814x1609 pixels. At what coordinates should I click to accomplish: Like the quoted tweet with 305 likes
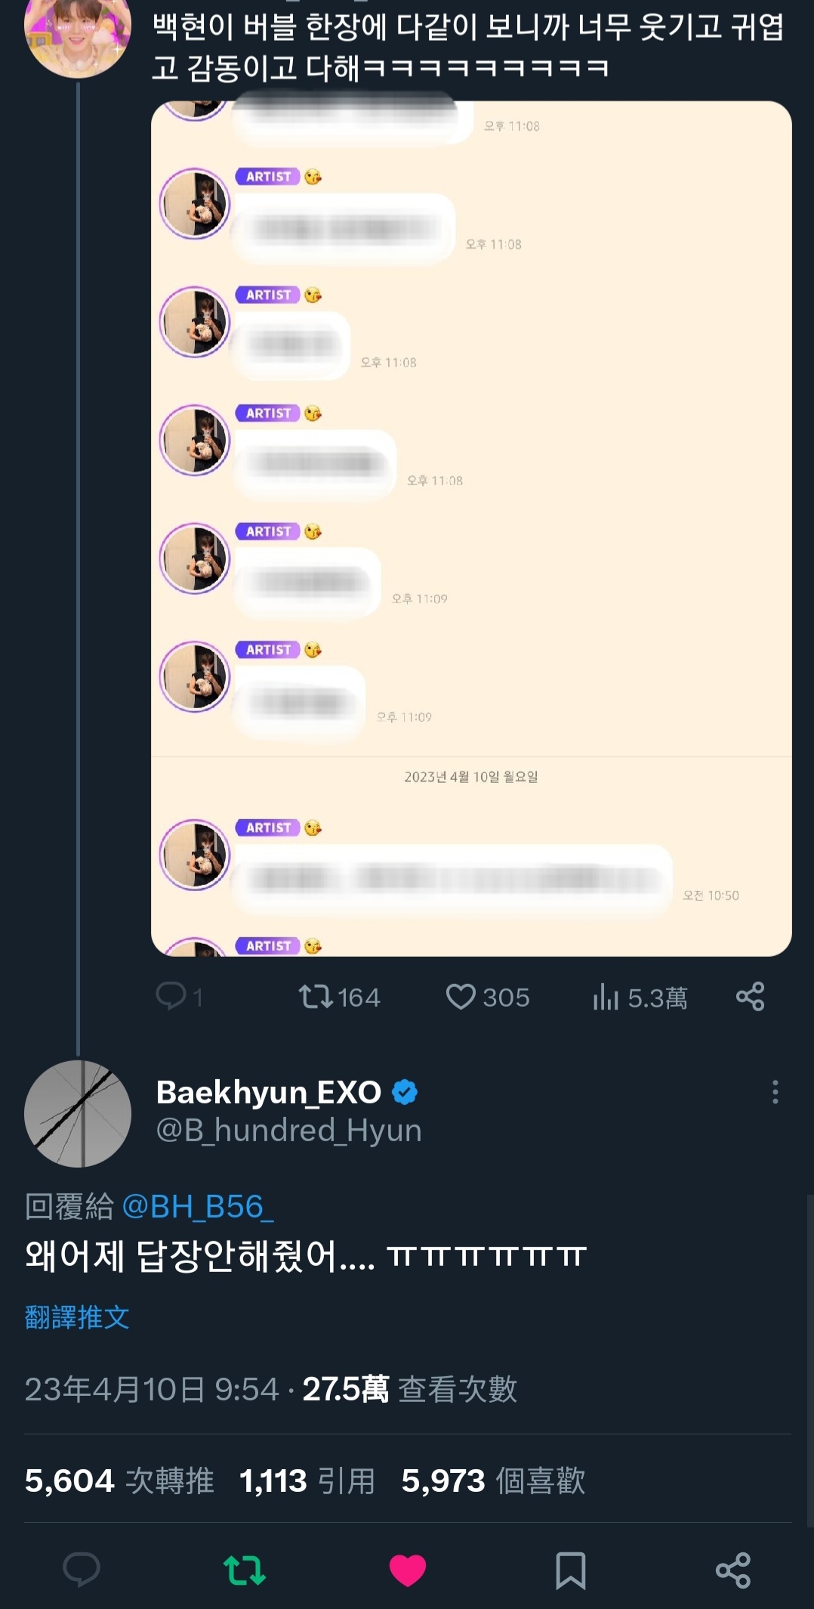point(461,996)
